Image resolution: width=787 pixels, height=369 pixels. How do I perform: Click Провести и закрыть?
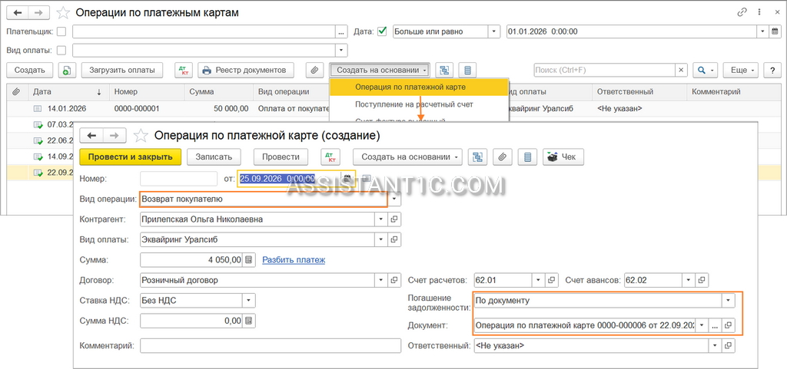pos(130,156)
